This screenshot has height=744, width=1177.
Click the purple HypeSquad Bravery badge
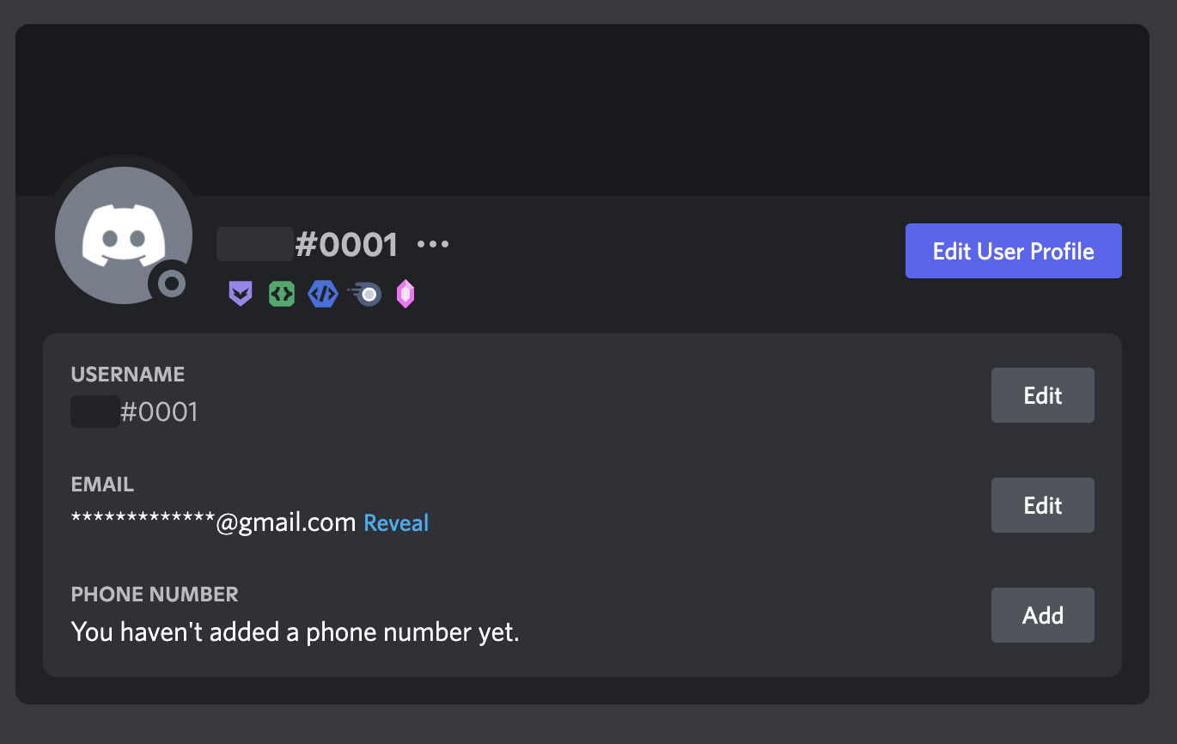[241, 295]
